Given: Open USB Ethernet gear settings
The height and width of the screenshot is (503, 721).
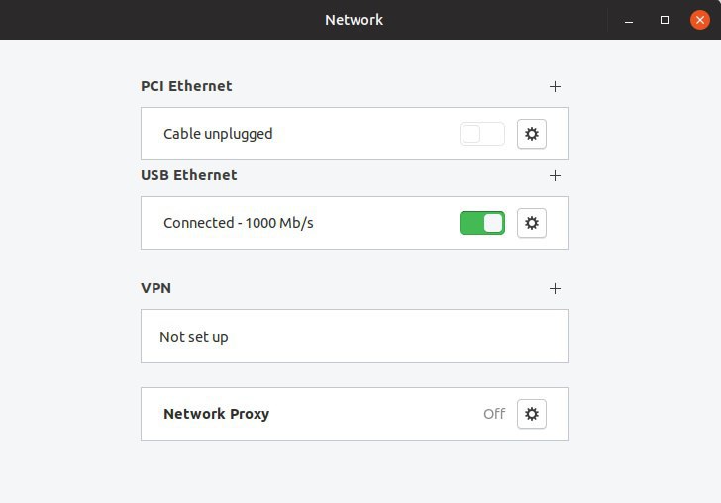Looking at the screenshot, I should [532, 223].
